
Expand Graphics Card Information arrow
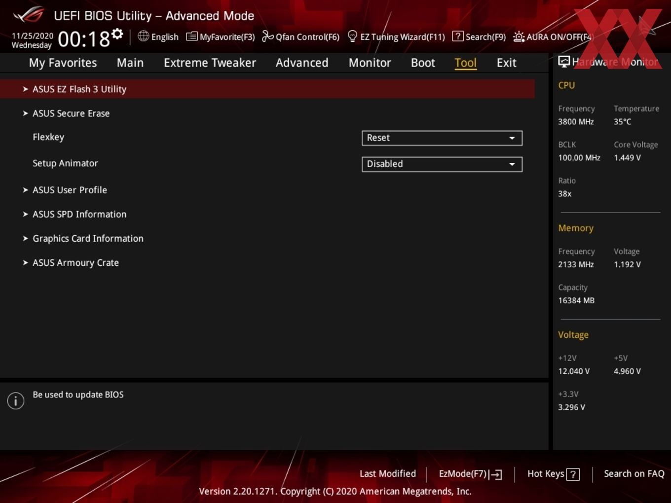point(25,238)
